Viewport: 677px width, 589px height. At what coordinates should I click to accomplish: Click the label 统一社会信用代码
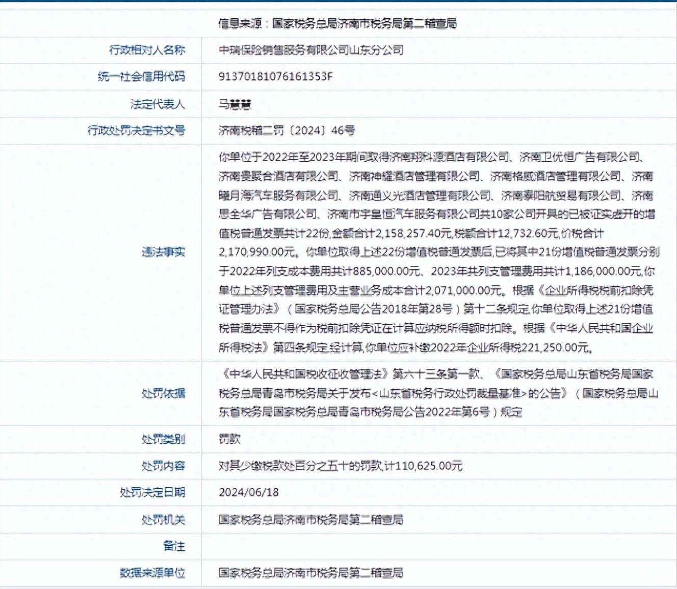141,77
